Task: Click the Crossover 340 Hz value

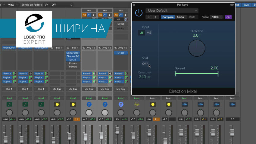Action: click(145, 77)
